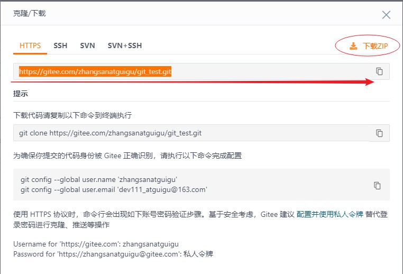Copy the git config commands

(377, 185)
